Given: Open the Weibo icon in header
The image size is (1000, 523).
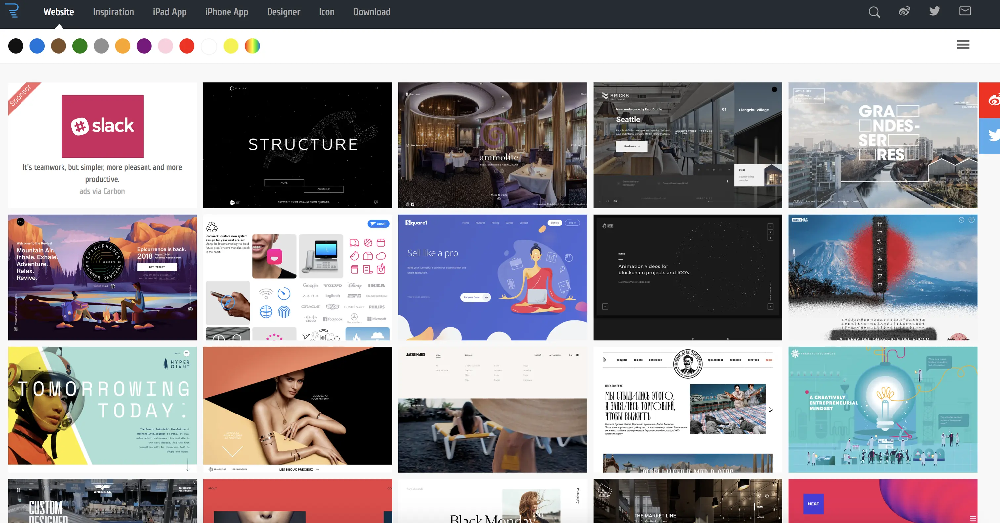Looking at the screenshot, I should click(x=904, y=11).
